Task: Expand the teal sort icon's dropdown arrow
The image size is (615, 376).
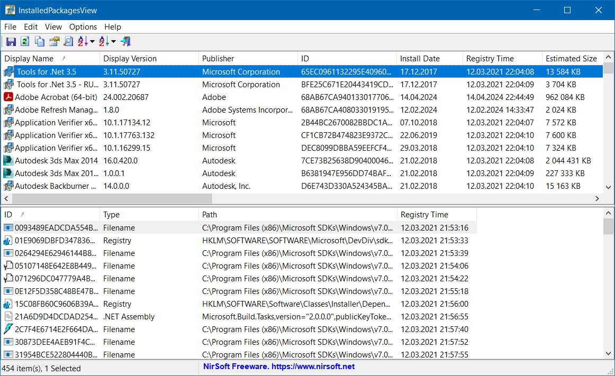Action: [113, 41]
